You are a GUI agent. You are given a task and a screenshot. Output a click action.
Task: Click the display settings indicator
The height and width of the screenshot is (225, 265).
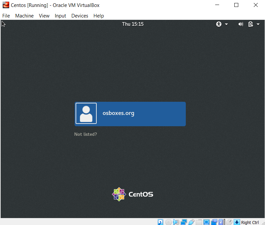point(207,222)
